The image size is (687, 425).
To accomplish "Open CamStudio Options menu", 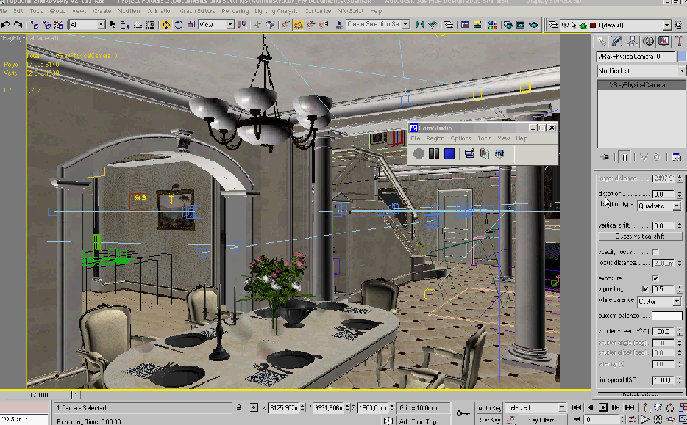I will tap(461, 138).
